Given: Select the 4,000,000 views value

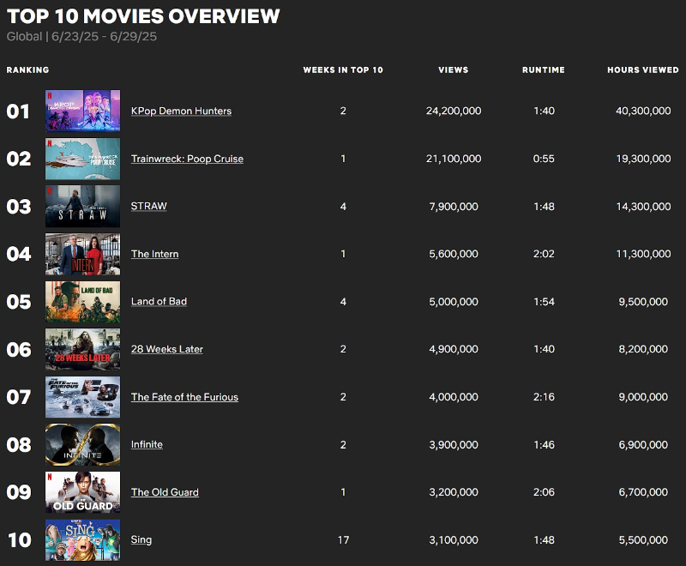Looking at the screenshot, I should coord(454,397).
